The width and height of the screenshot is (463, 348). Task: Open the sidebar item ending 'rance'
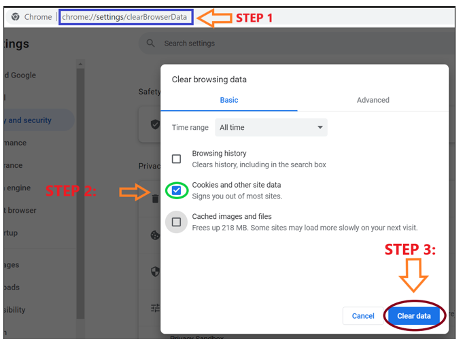click(x=14, y=165)
